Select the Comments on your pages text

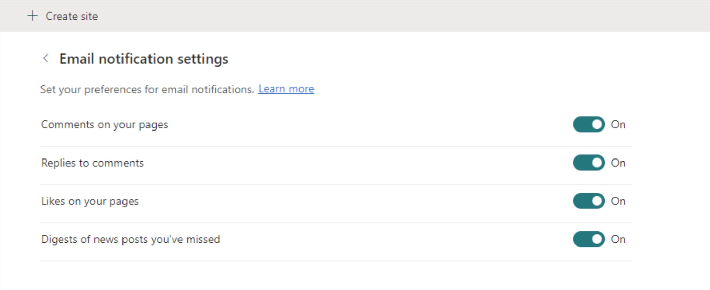pyautogui.click(x=104, y=124)
